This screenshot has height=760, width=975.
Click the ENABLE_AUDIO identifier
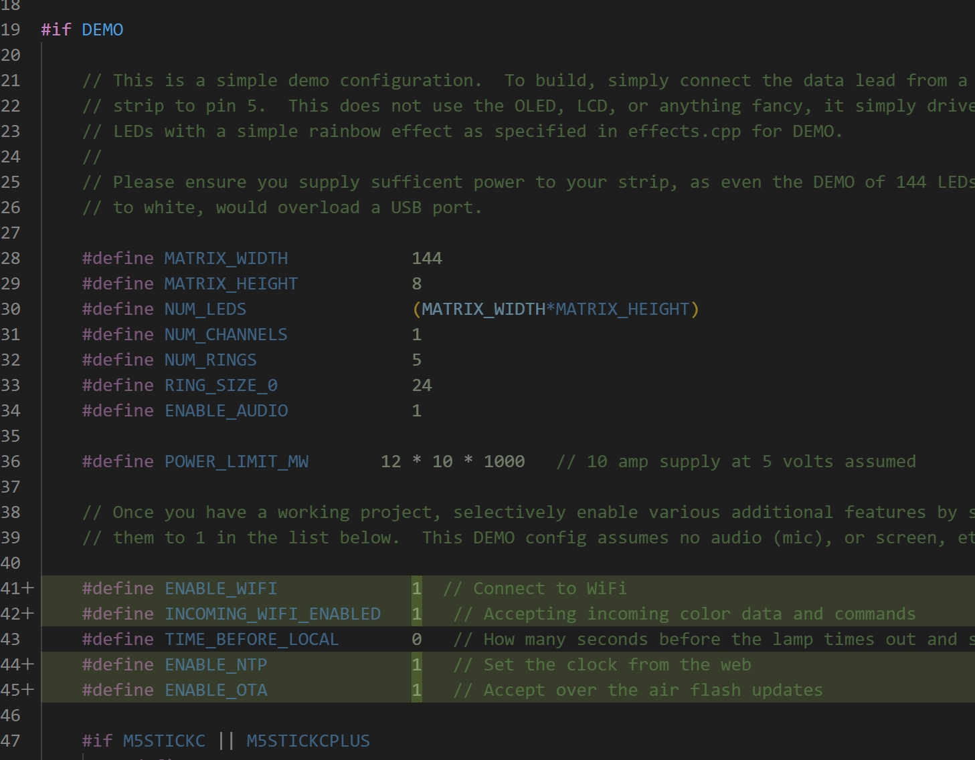tap(226, 411)
